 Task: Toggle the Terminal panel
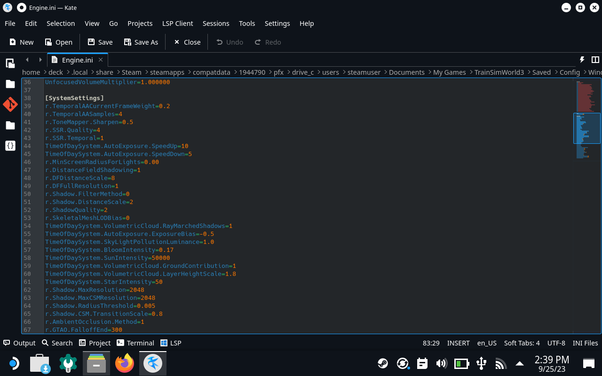[x=135, y=343]
